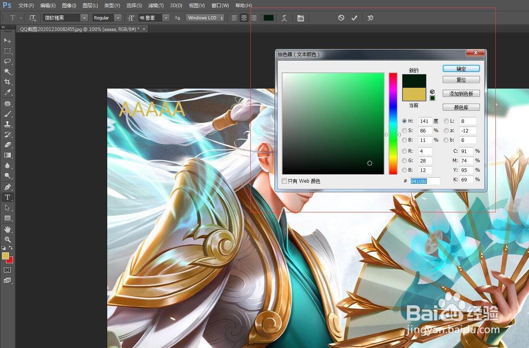Select the Crop tool
Viewport: 529px width, 348px height.
coord(8,81)
